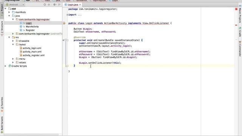Expand the drawable folder
Screen dimensions: 242x136
point(13,41)
